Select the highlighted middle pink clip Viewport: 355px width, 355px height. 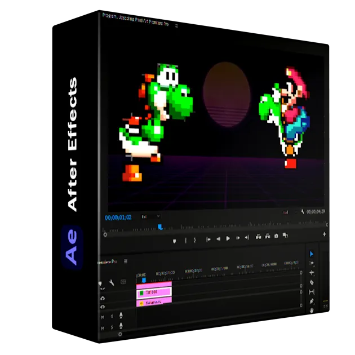[154, 293]
